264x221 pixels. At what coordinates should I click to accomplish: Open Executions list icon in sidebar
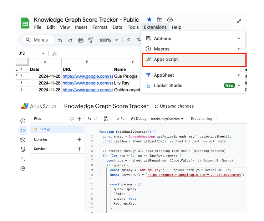click(x=23, y=159)
